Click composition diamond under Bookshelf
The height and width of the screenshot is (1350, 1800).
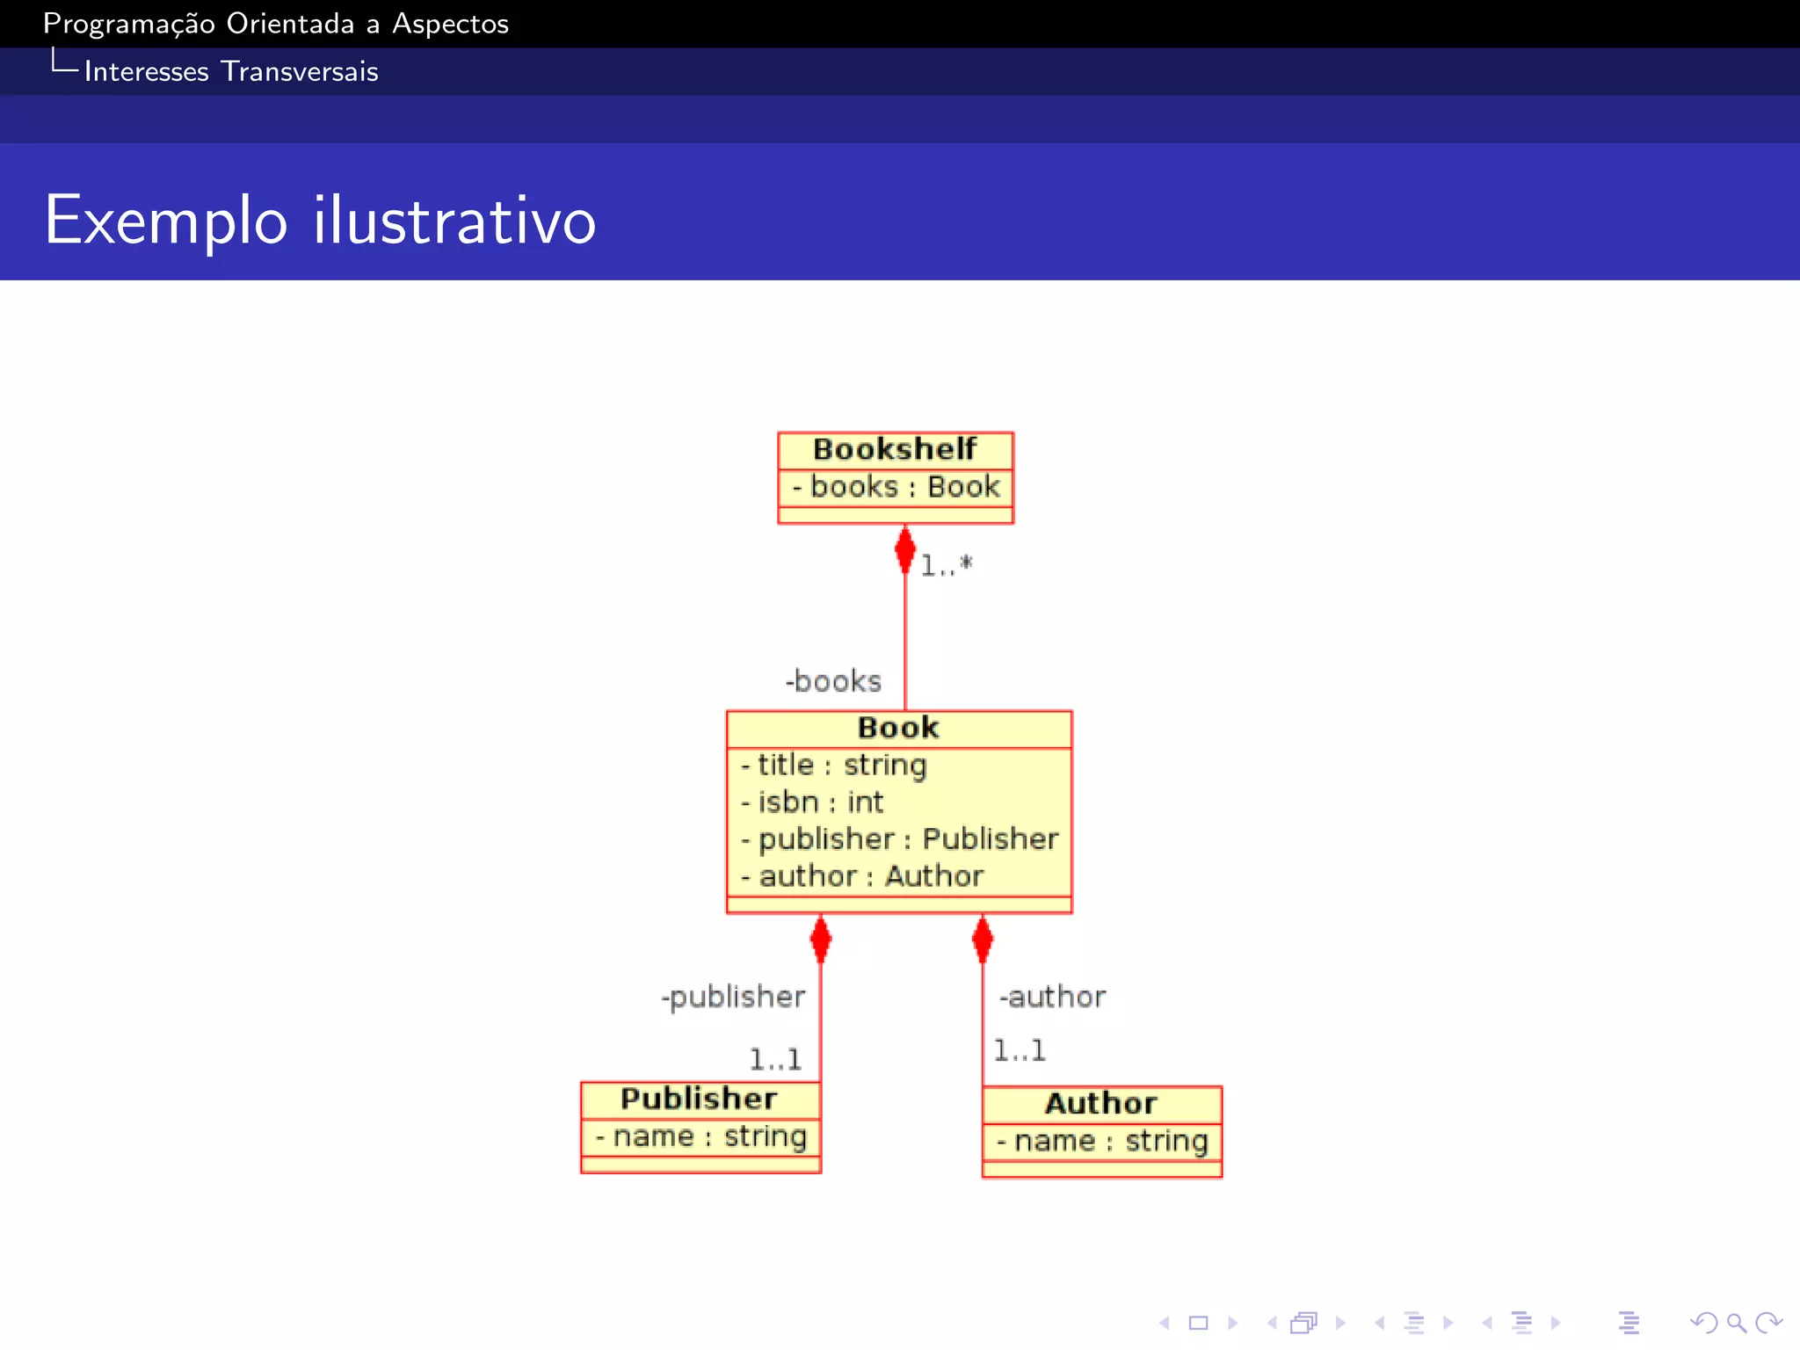(905, 549)
